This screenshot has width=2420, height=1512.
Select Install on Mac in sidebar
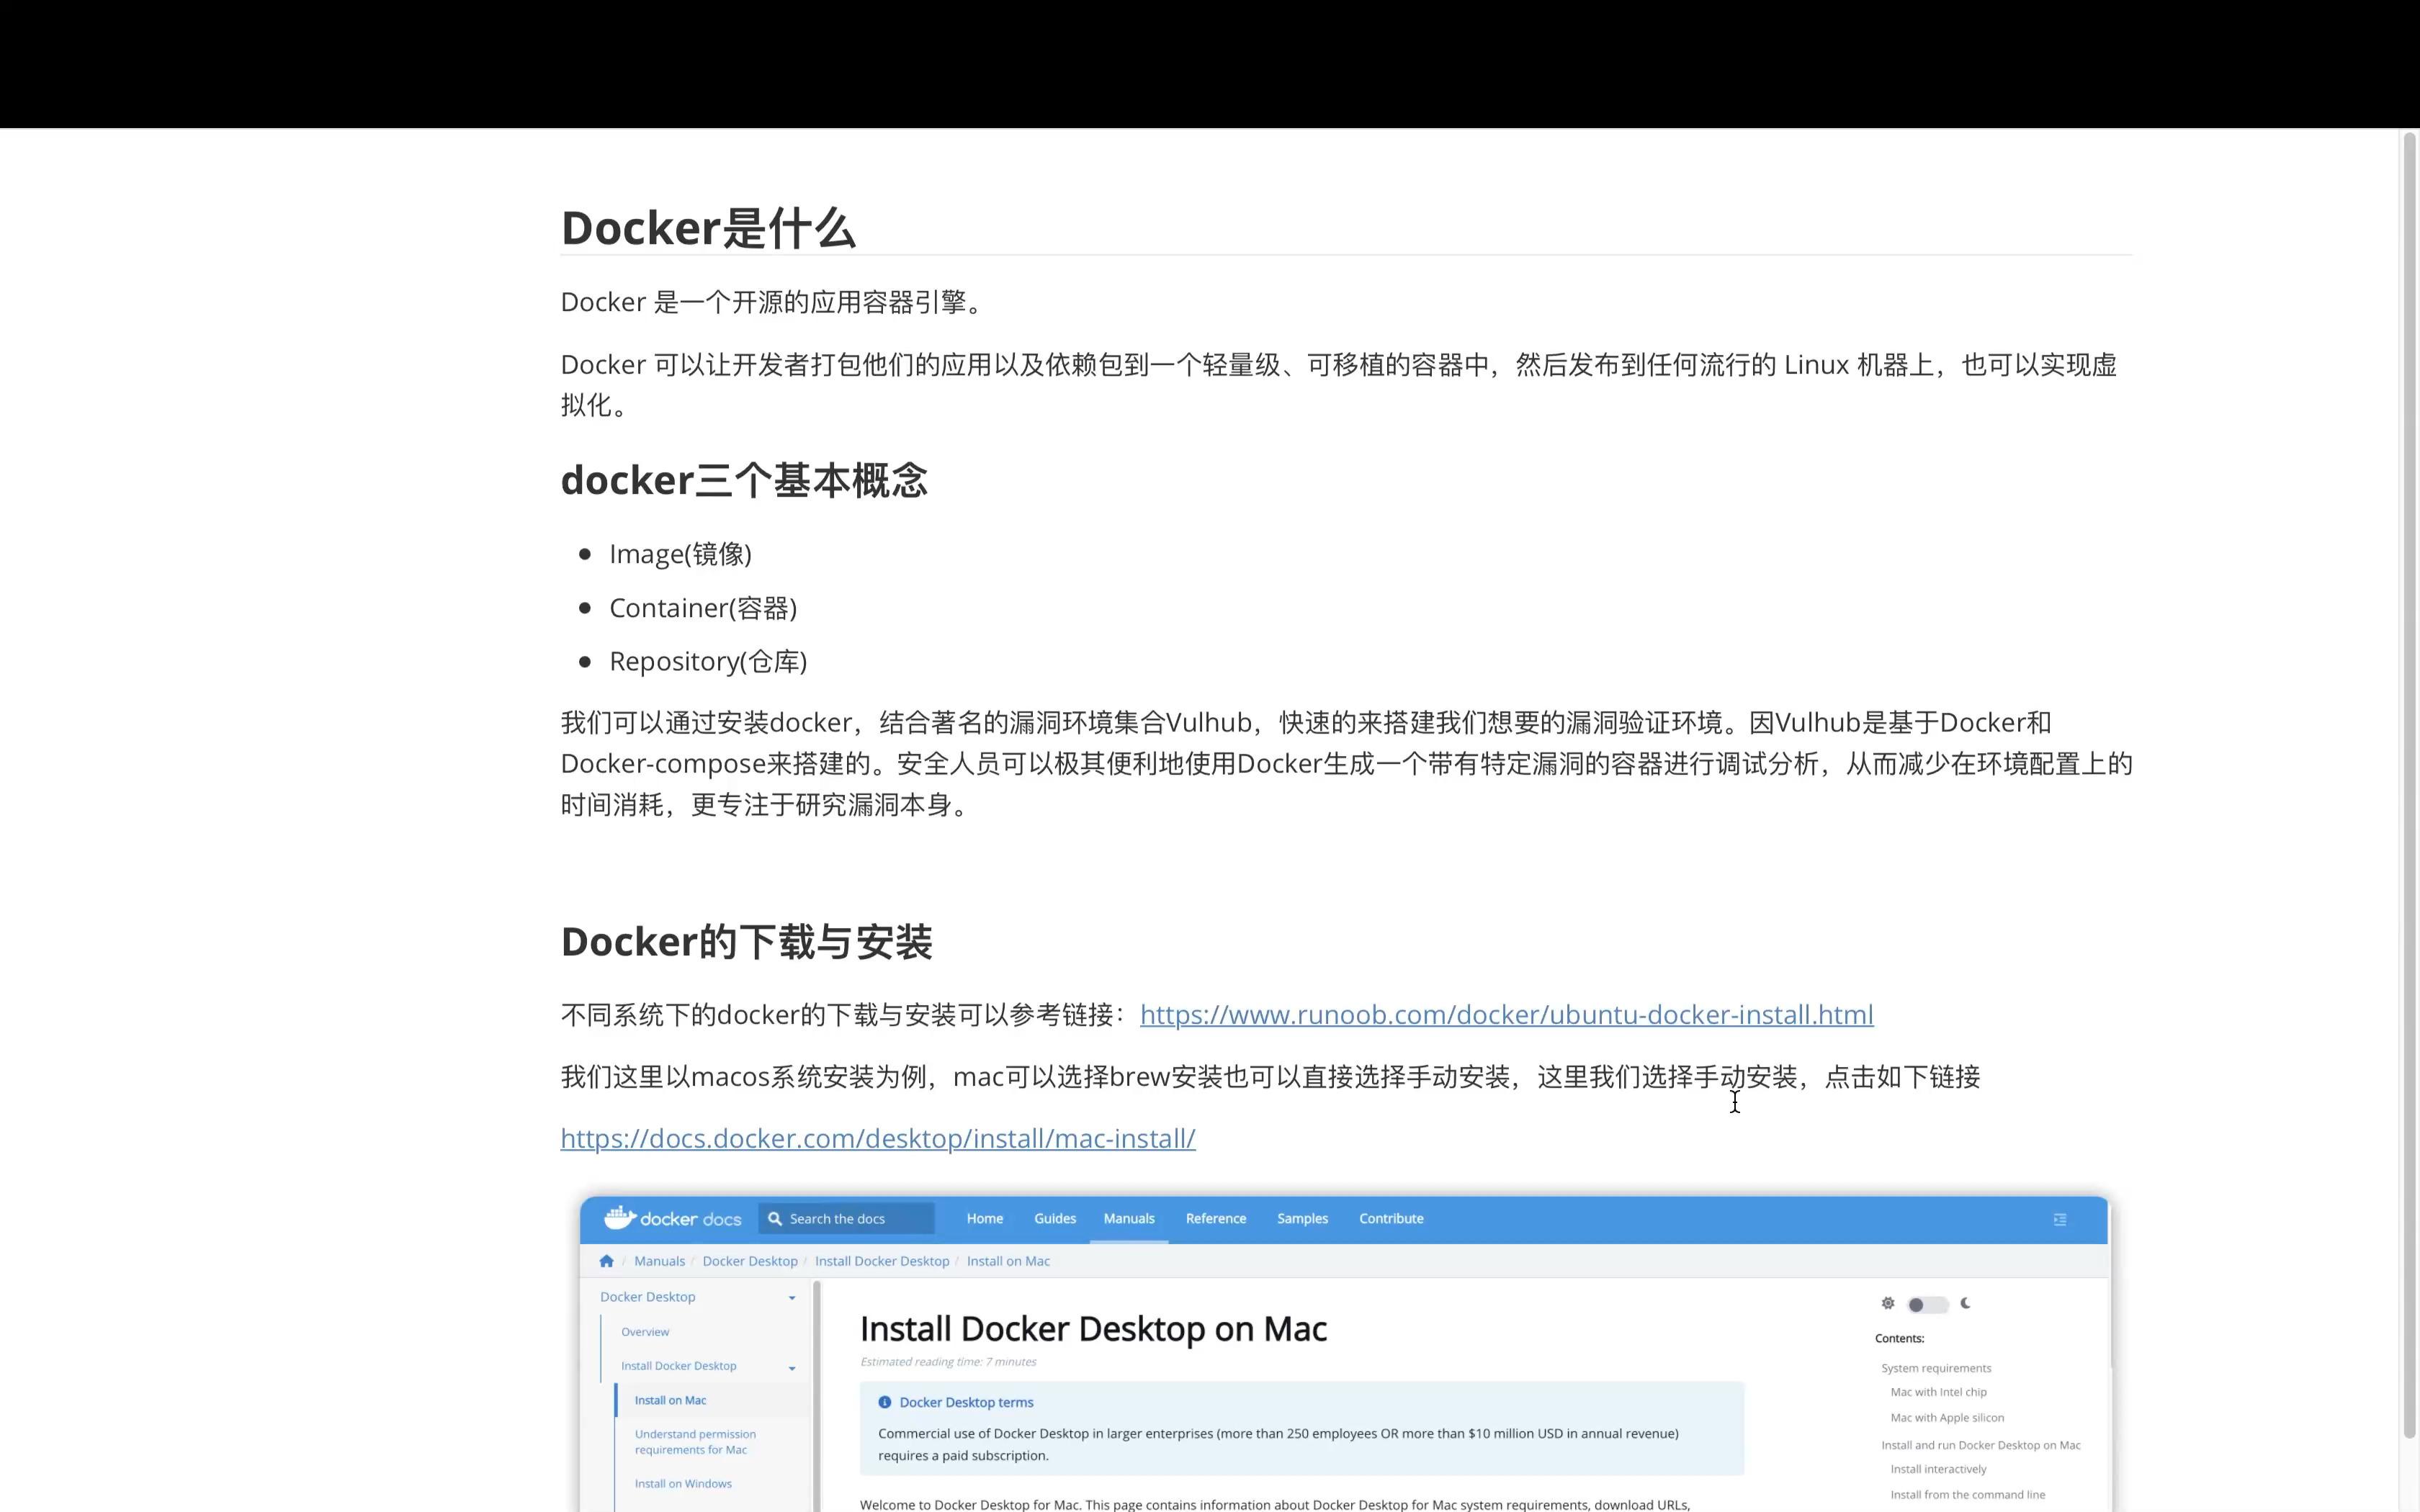pos(670,1400)
